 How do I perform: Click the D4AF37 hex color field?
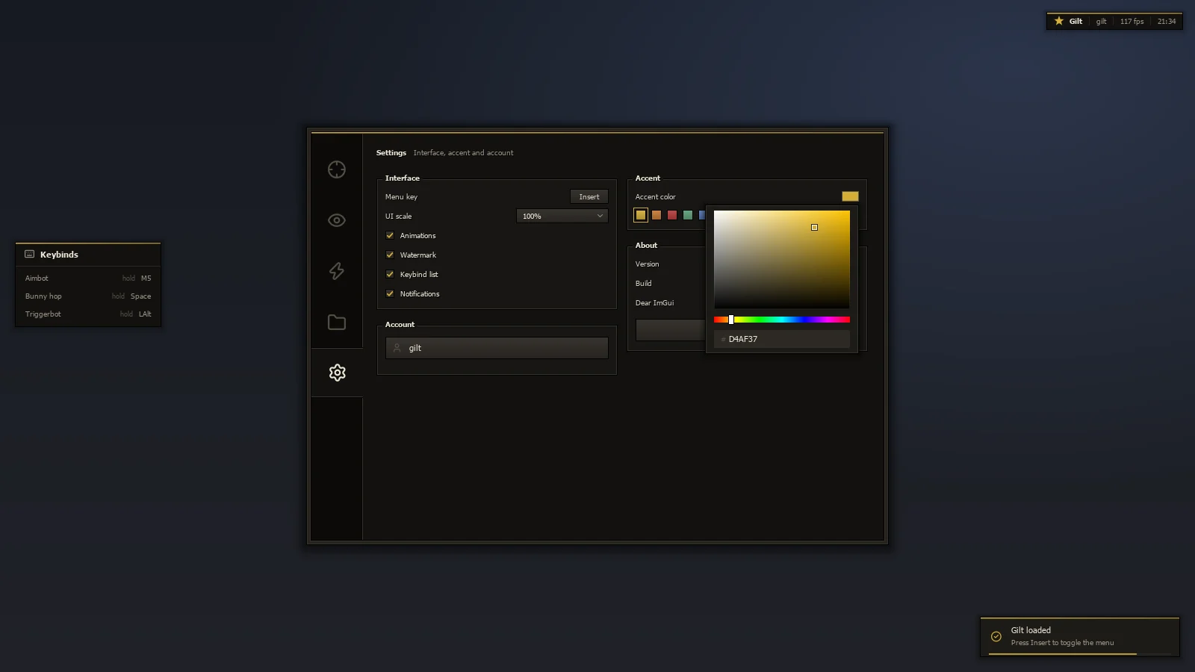(x=782, y=339)
